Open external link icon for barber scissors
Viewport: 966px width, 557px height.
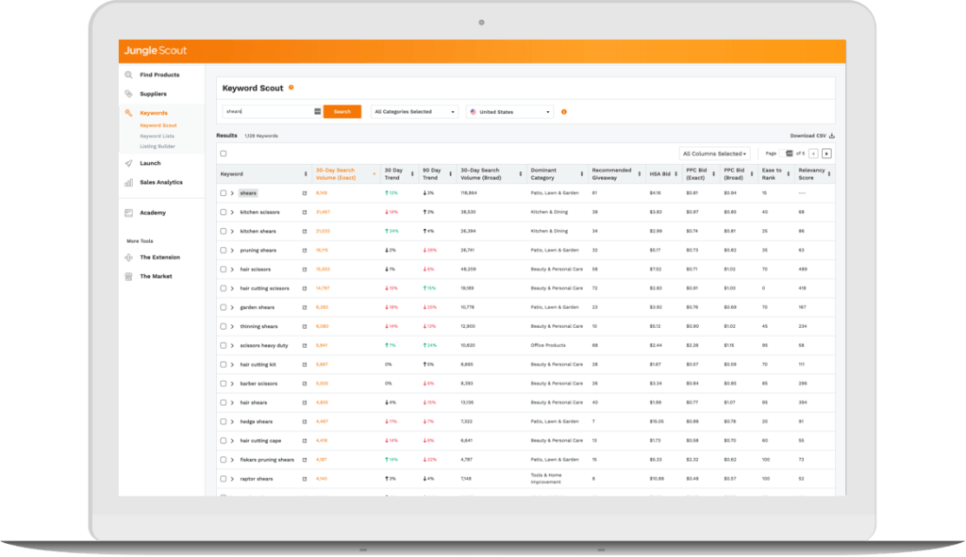pos(305,384)
